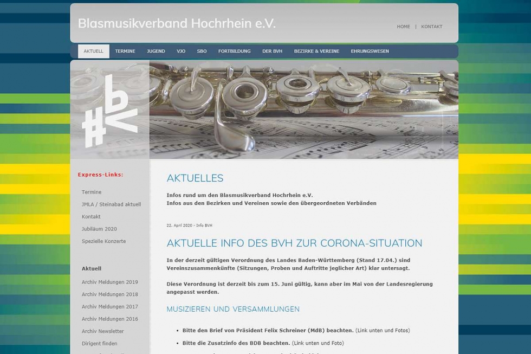531x354 pixels.
Task: Open the Jubiläum 2020 sidebar link
Action: point(99,229)
